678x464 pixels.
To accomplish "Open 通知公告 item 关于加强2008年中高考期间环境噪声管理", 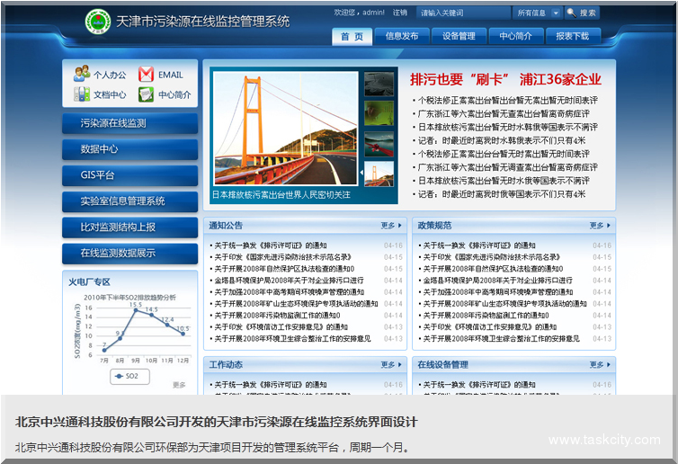I will point(289,292).
